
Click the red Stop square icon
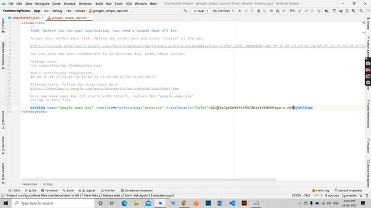(x=283, y=11)
